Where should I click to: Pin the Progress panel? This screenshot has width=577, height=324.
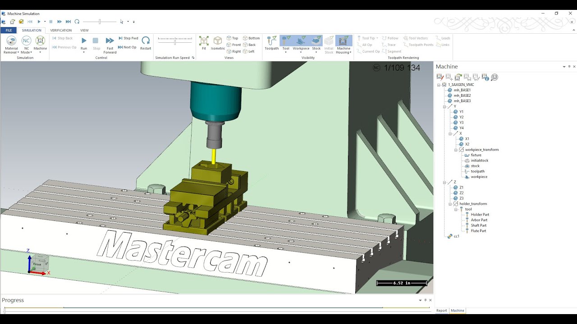coord(425,300)
